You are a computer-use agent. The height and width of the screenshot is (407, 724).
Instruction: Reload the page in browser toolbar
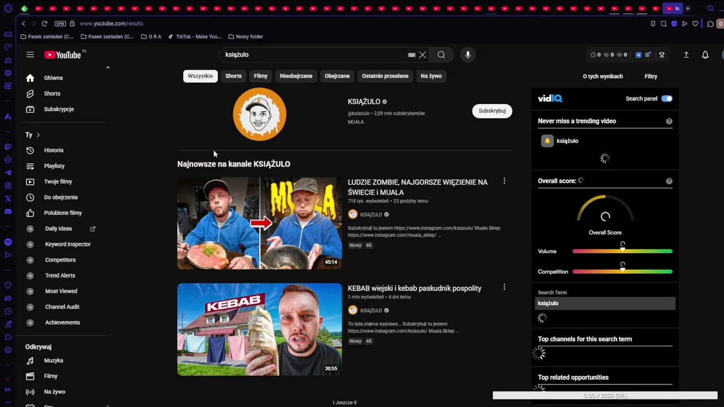(x=44, y=24)
